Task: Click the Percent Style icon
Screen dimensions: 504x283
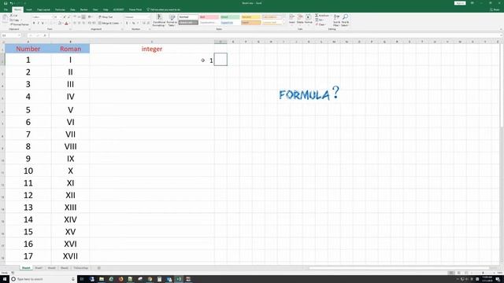Action: click(133, 23)
